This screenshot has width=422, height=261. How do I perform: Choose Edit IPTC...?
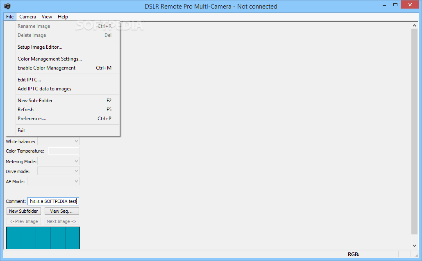[x=67, y=80]
